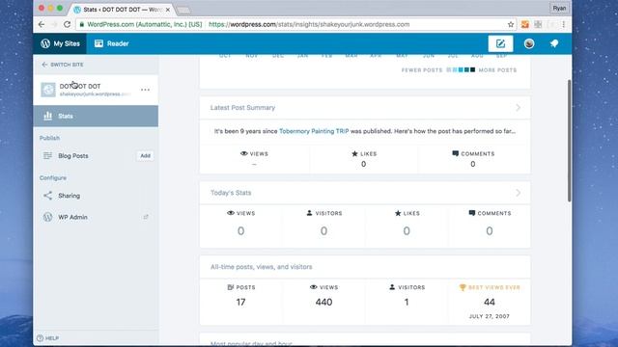Click the all-time Posts value 17

pyautogui.click(x=240, y=302)
